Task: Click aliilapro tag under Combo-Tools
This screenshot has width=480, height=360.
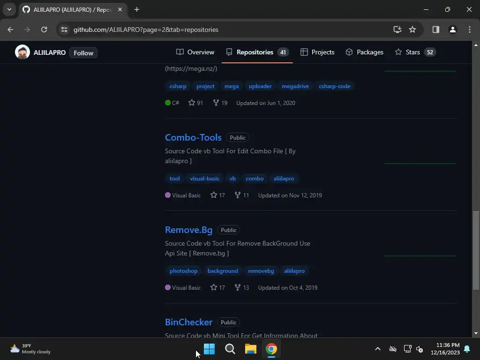Action: coord(284,179)
